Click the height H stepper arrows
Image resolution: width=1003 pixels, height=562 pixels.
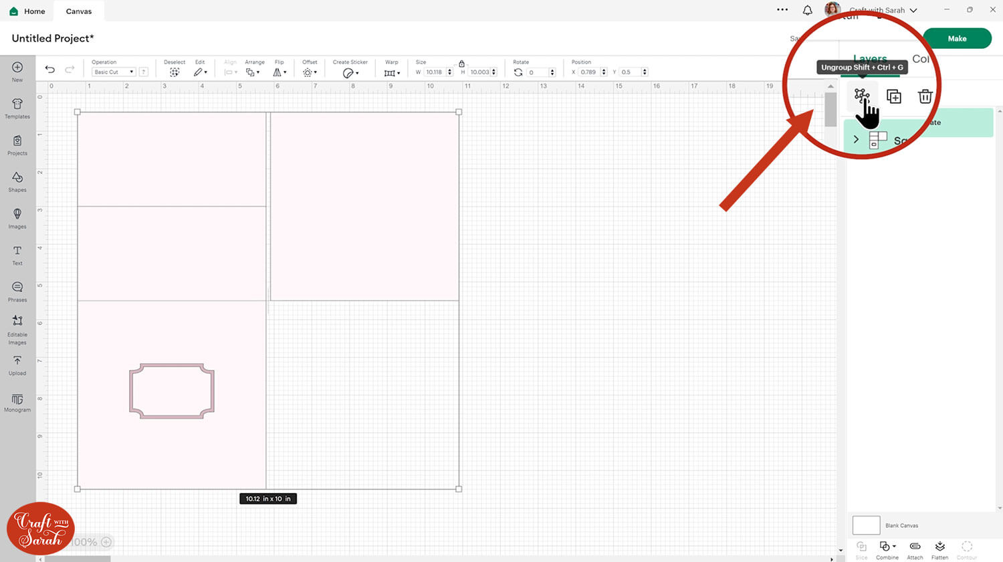[x=494, y=72]
